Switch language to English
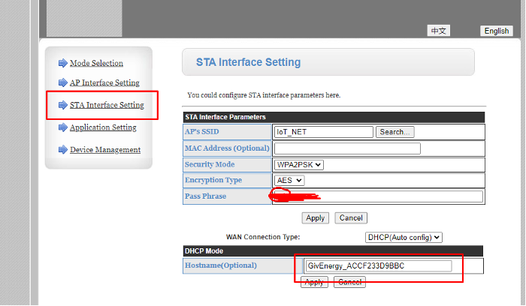 click(497, 31)
